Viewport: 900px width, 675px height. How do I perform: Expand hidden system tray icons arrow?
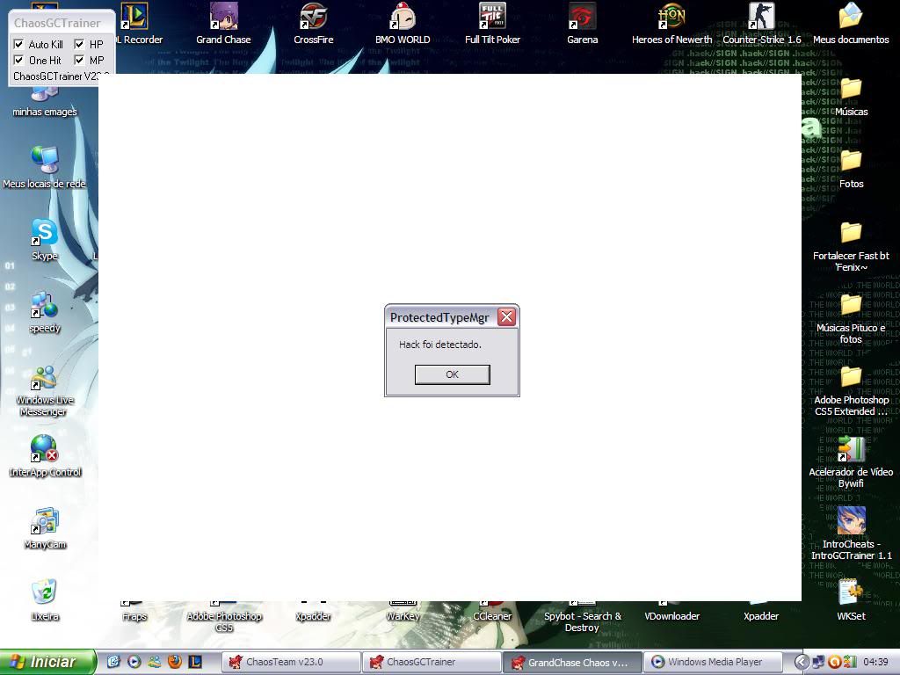pos(802,662)
